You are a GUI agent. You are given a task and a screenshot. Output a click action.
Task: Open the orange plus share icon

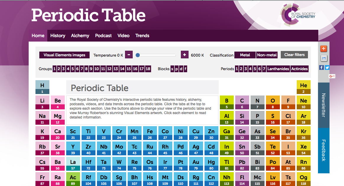323,49
